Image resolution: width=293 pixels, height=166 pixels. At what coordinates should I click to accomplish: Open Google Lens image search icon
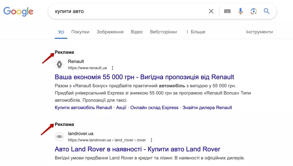pos(254,12)
